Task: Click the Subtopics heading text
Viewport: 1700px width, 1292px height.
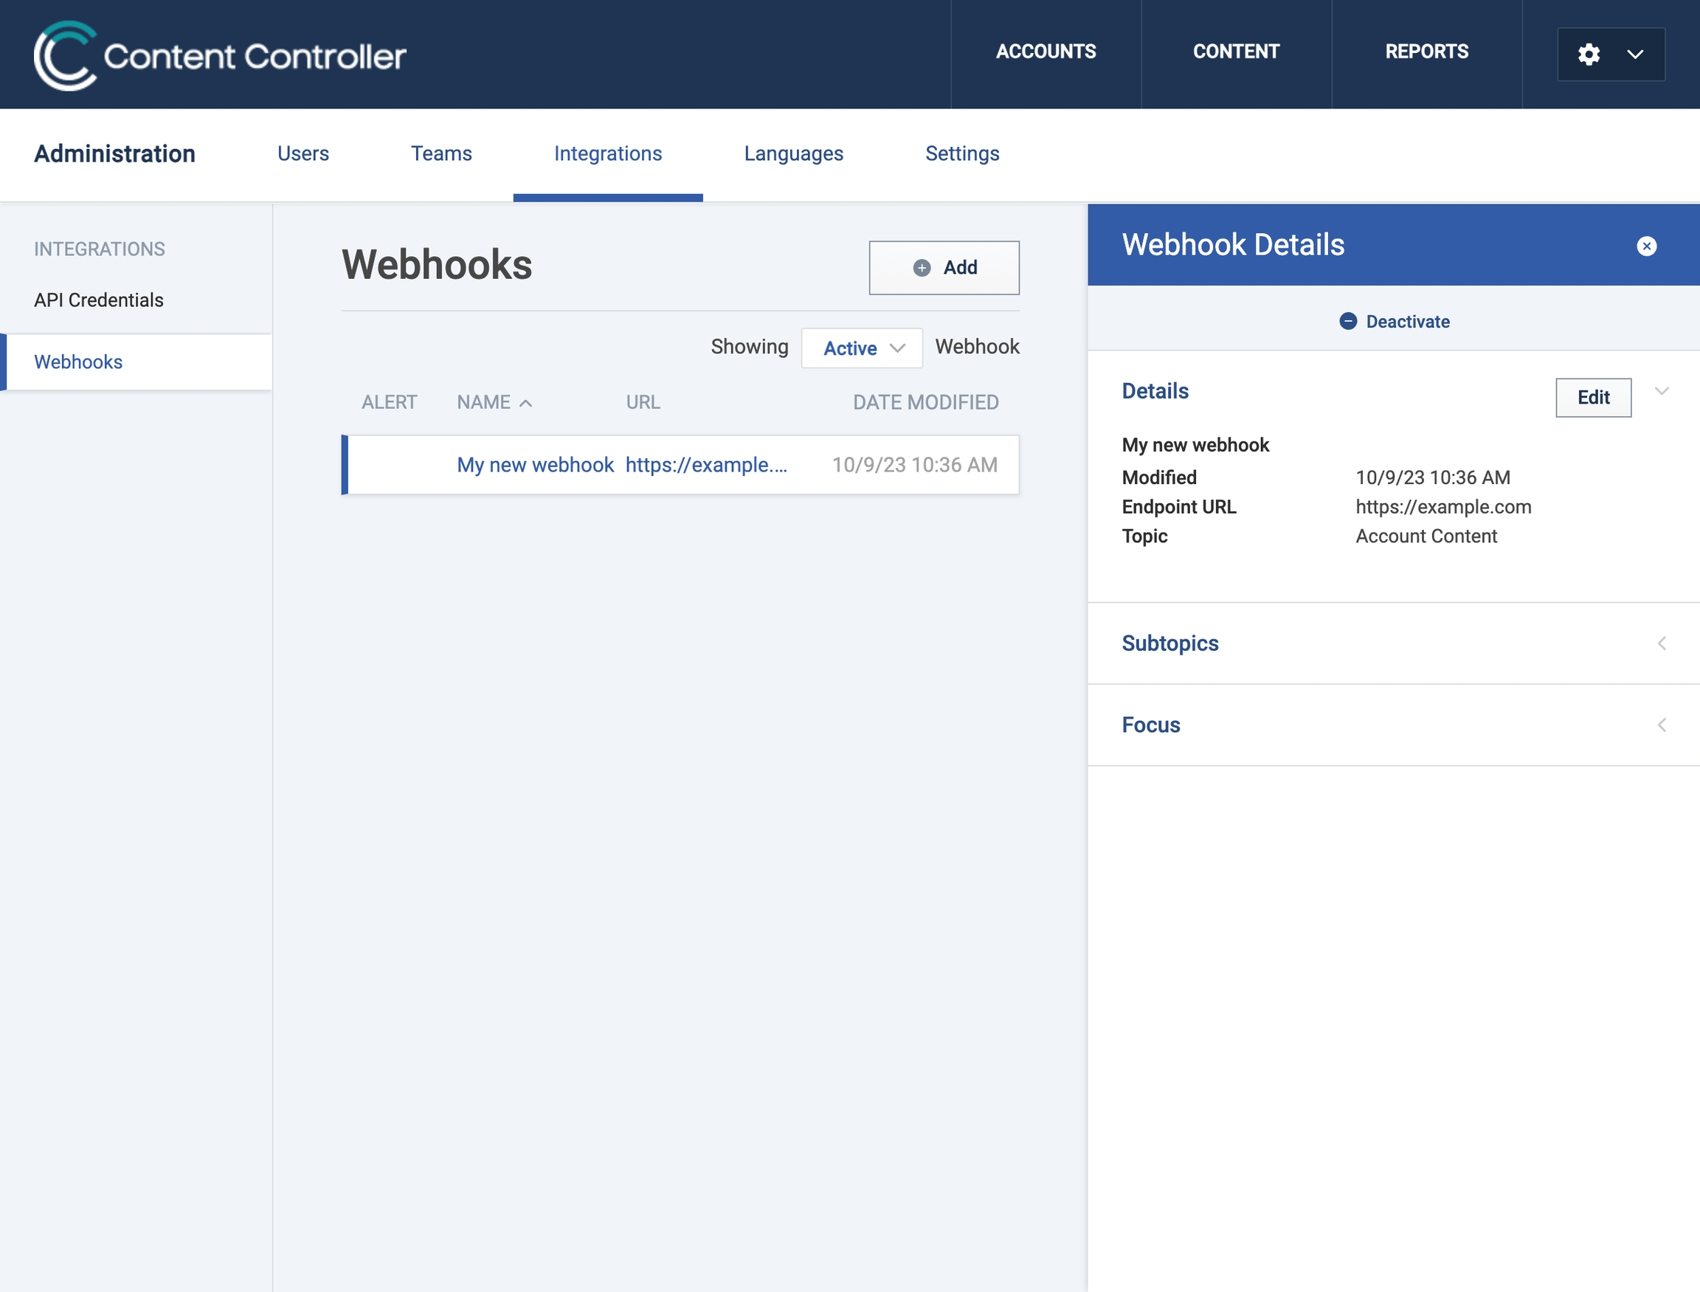Action: pos(1169,643)
